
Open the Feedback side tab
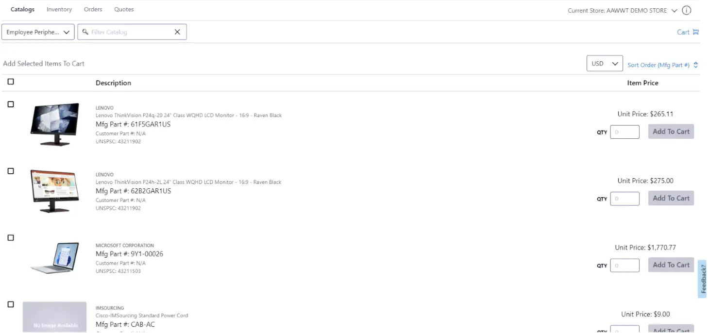click(703, 279)
